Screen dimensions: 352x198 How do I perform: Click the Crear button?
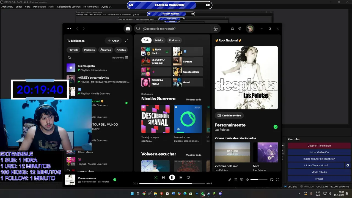click(113, 41)
